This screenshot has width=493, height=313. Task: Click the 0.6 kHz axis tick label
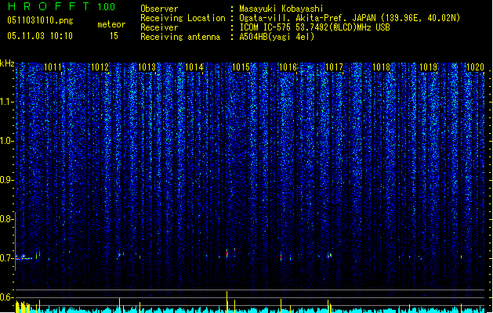7,297
